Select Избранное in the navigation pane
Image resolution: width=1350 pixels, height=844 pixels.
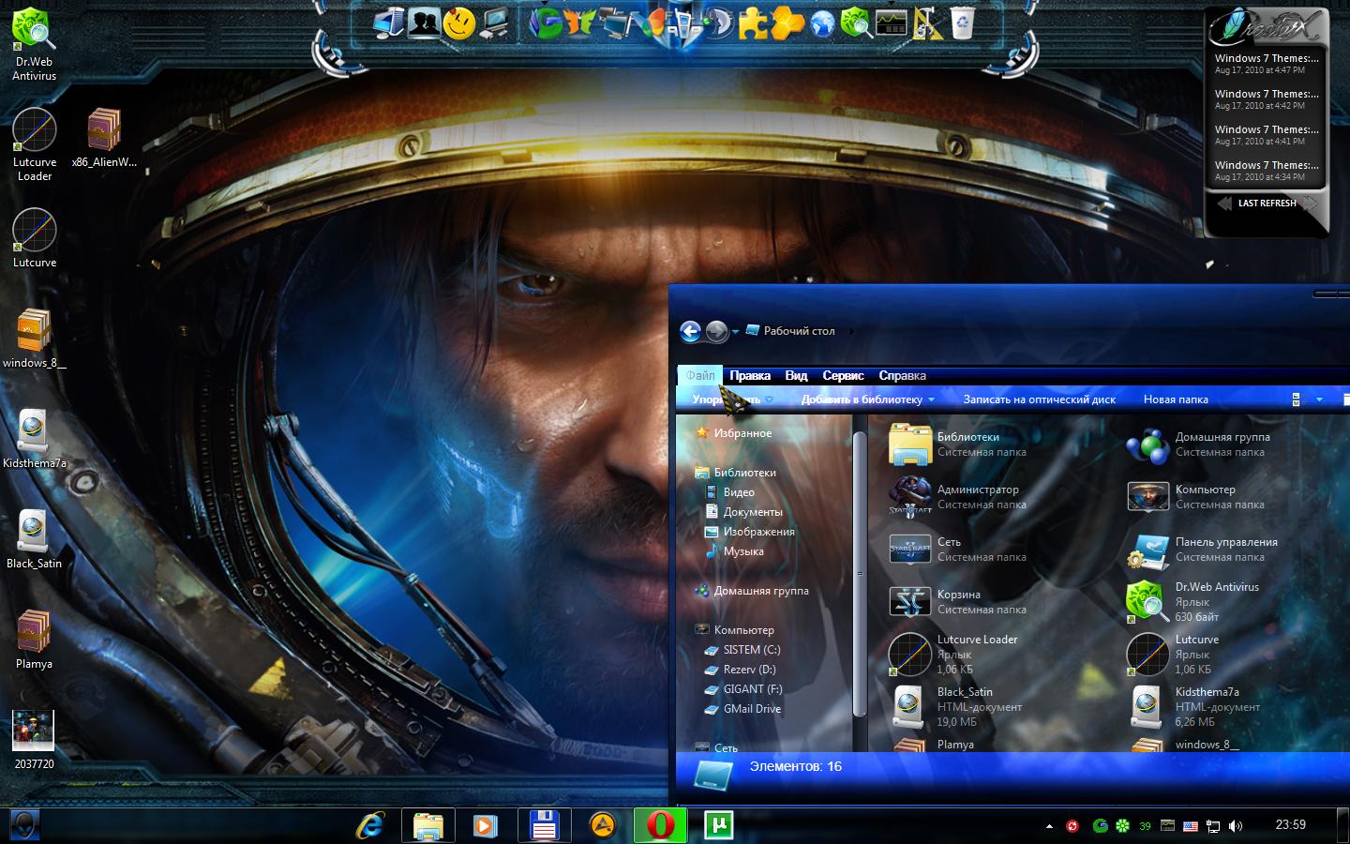point(734,433)
